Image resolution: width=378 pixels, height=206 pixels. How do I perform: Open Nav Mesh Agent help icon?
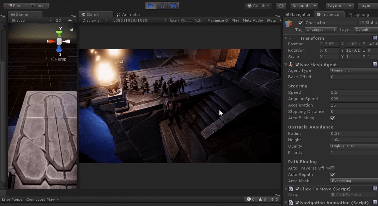point(374,64)
